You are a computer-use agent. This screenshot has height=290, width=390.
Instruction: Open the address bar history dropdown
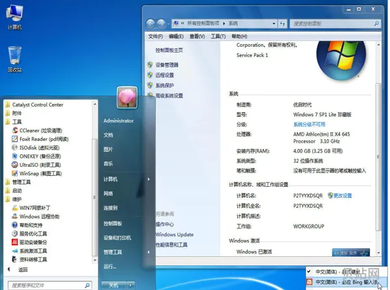(x=274, y=23)
